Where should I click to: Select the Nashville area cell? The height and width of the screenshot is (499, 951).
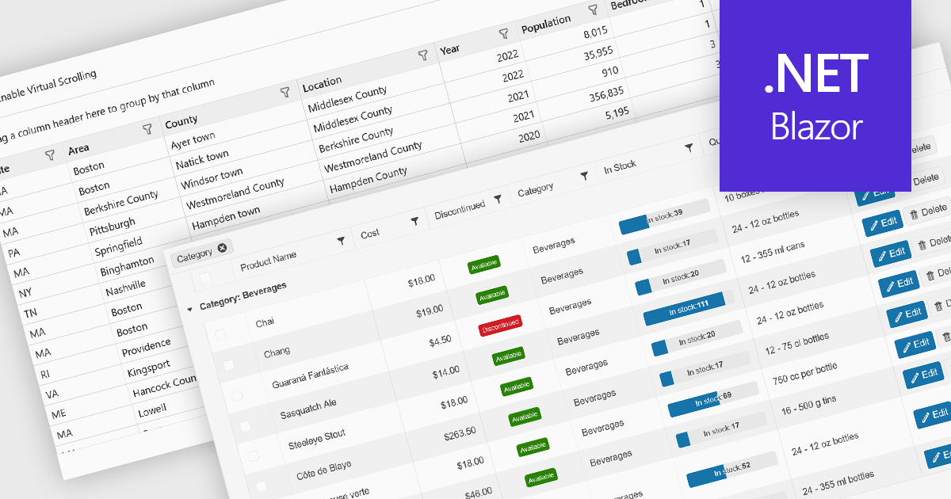(x=125, y=288)
